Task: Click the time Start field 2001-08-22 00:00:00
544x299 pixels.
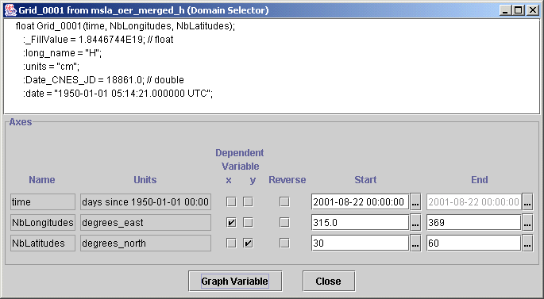Action: click(x=360, y=201)
